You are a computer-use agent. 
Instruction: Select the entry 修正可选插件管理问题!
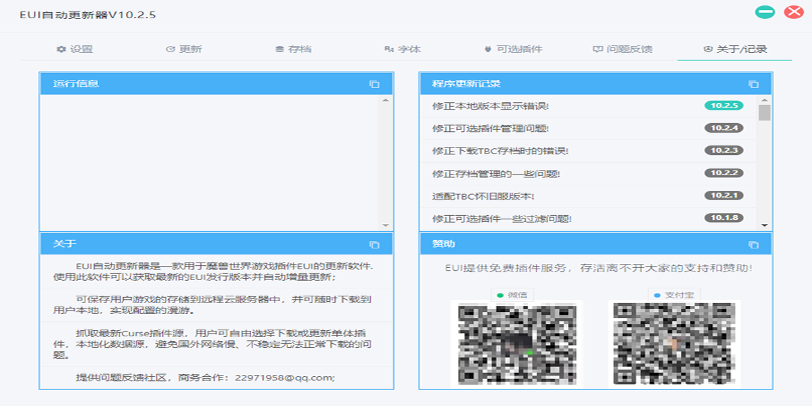[x=491, y=129]
